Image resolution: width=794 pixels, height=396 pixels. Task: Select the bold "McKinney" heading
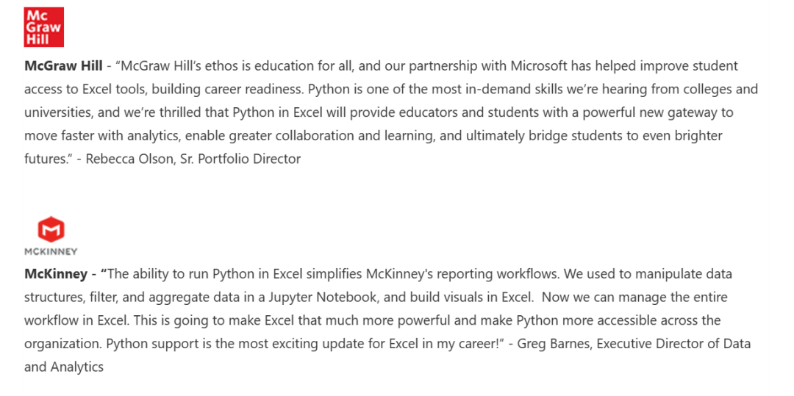[x=54, y=274]
